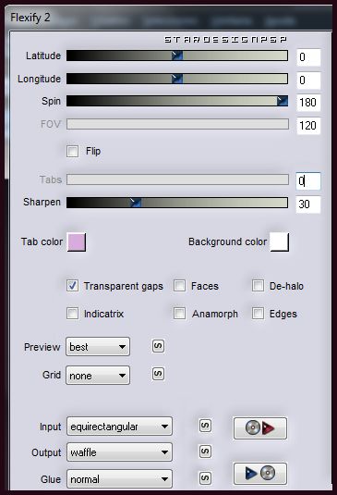The image size is (337, 495).
Task: Click the Latitude slider handle
Action: coord(177,56)
